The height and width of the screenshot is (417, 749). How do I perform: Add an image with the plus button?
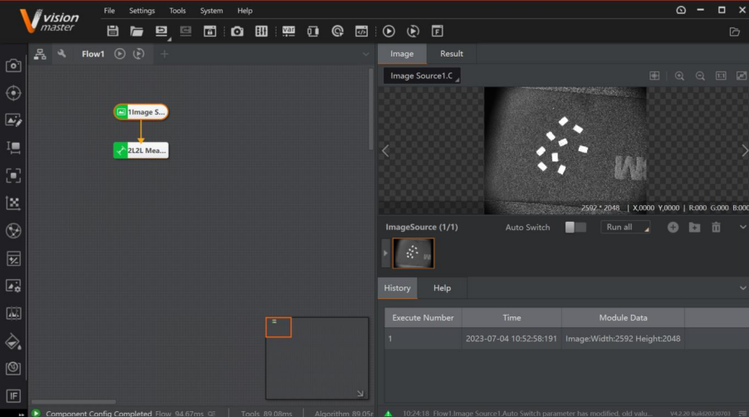pyautogui.click(x=673, y=228)
